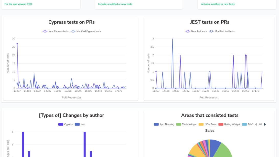Click the tall purple bar in Changes by author

pos(23,143)
